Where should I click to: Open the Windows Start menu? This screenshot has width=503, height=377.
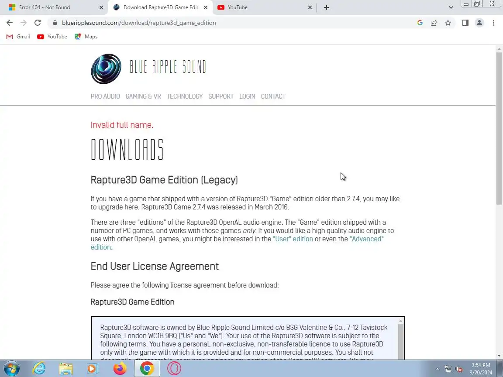click(x=12, y=368)
